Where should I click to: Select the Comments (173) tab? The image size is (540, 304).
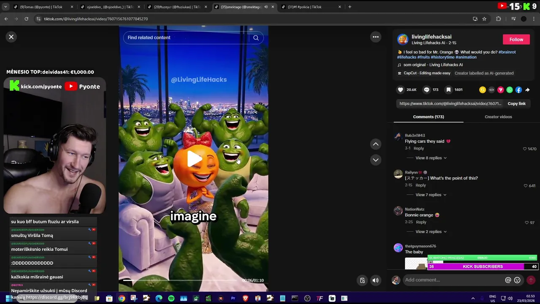(428, 117)
